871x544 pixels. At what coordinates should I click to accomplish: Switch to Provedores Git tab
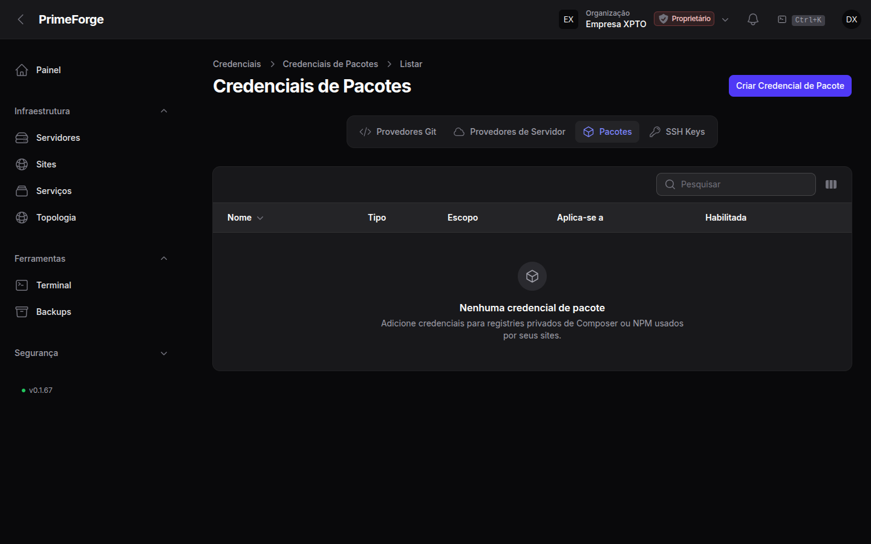point(397,132)
